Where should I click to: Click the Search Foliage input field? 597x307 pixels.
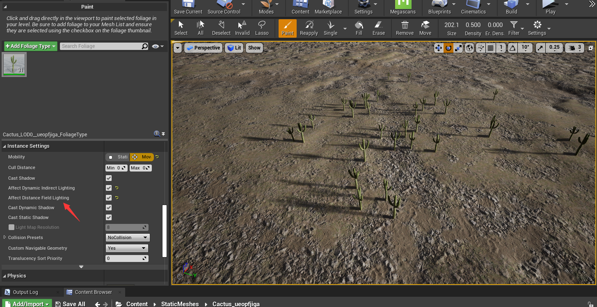click(x=101, y=46)
